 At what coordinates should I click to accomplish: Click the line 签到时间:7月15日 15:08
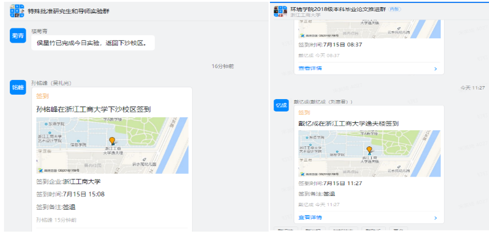click(x=70, y=194)
